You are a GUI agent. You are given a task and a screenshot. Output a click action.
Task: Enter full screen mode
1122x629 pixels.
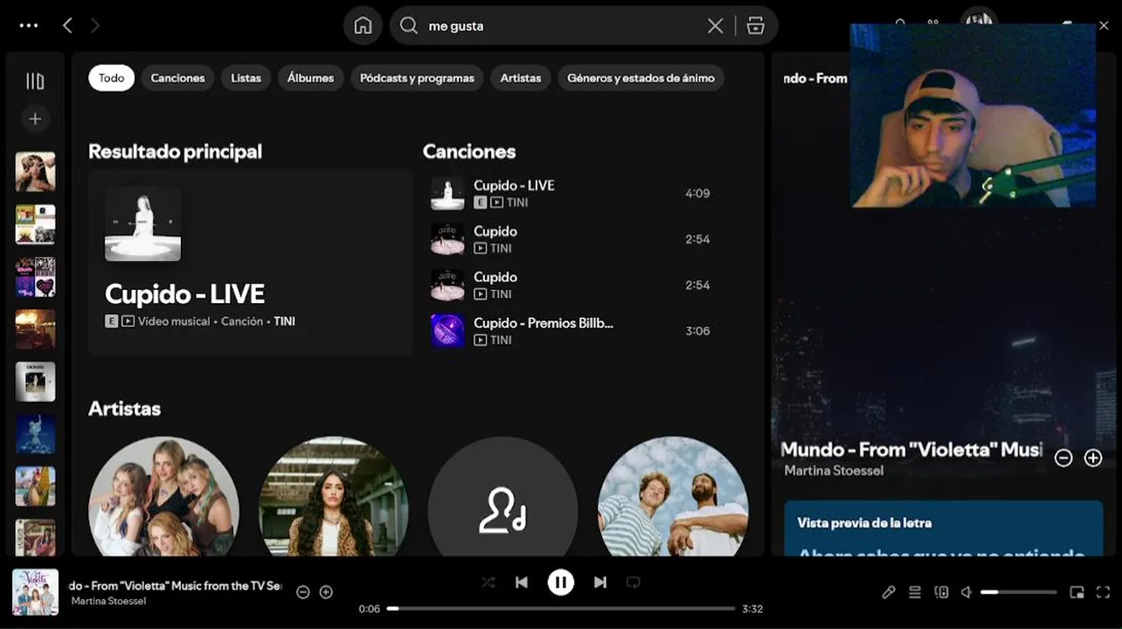click(1103, 592)
